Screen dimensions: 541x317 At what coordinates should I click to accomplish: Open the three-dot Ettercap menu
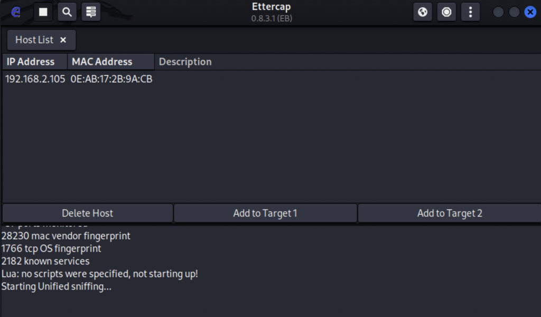click(471, 12)
